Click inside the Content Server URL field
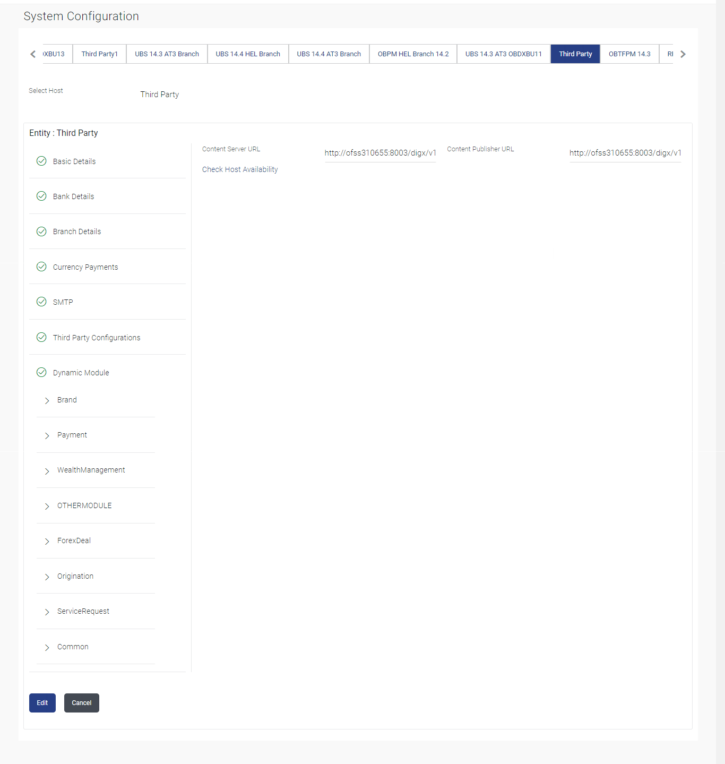The height and width of the screenshot is (764, 725). (x=380, y=153)
